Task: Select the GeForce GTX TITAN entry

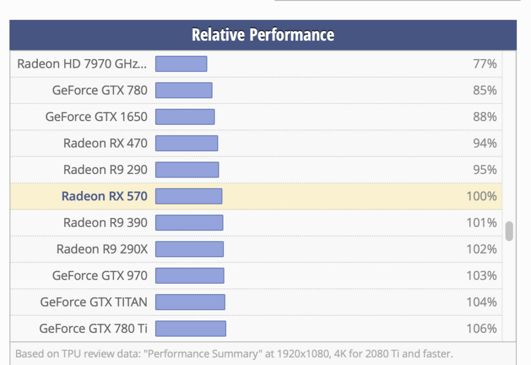Action: (93, 302)
